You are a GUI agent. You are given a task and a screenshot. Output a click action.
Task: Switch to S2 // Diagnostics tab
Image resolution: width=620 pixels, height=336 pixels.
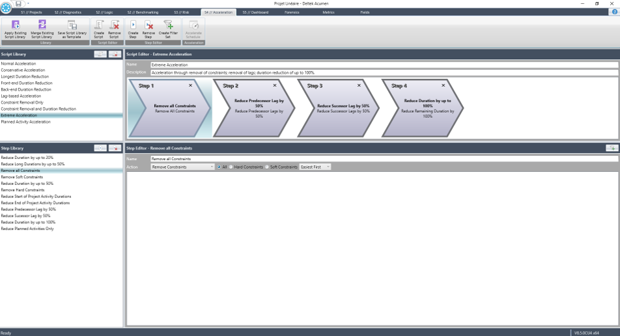[x=68, y=12]
